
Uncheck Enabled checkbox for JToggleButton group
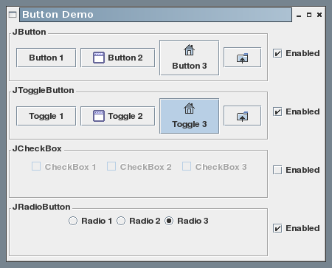(x=277, y=111)
